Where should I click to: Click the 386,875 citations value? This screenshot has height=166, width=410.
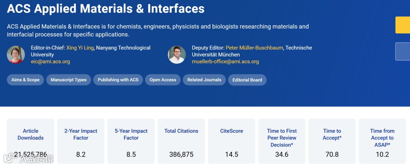pos(181,155)
